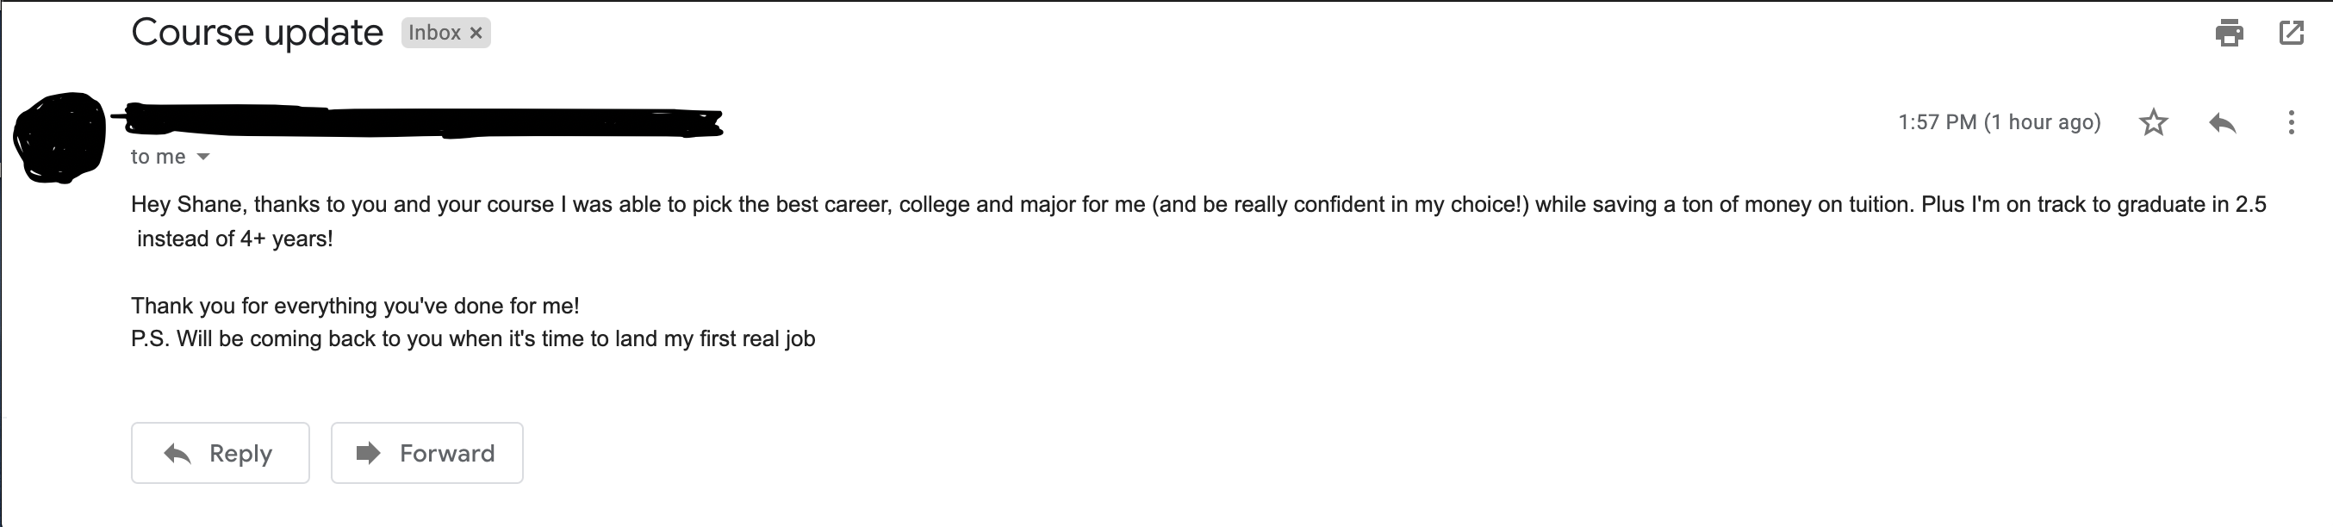Star this message

(2153, 122)
